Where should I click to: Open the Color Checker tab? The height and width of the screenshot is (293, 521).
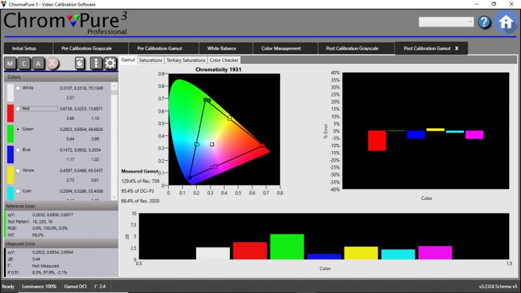pos(224,60)
